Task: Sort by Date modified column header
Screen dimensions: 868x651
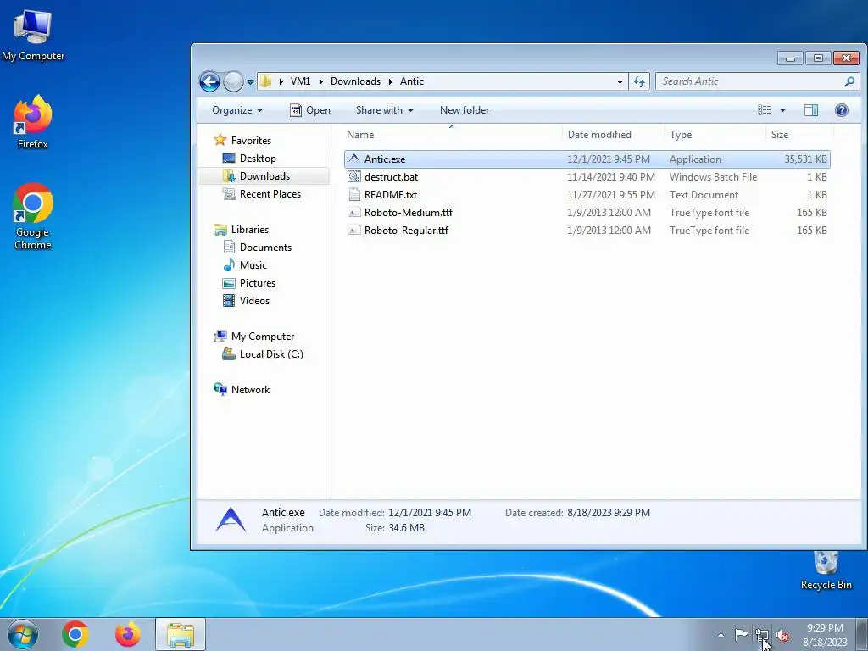Action: click(599, 135)
